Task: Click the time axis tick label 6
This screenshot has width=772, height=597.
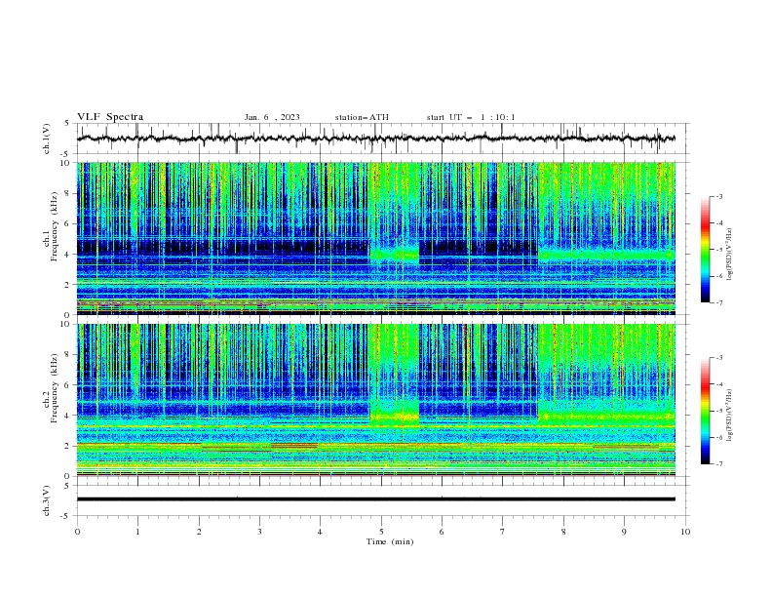Action: 442,532
